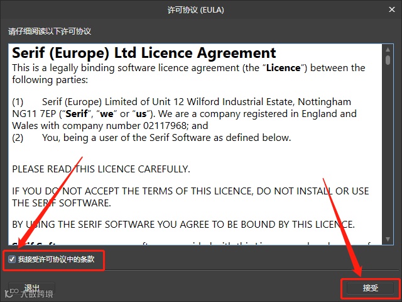Viewport: 402px width, 302px height.
Task: Click the 许可协议 (EULA) dialog title
Action: pos(195,10)
